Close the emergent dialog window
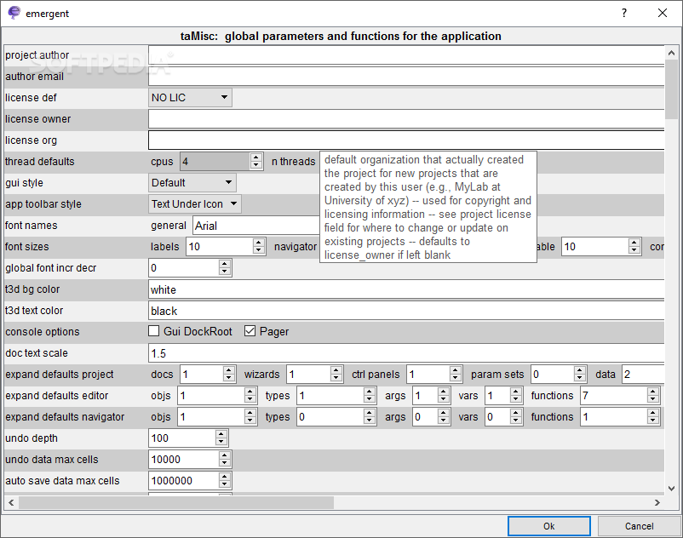Screen dimensions: 683x538 point(662,13)
